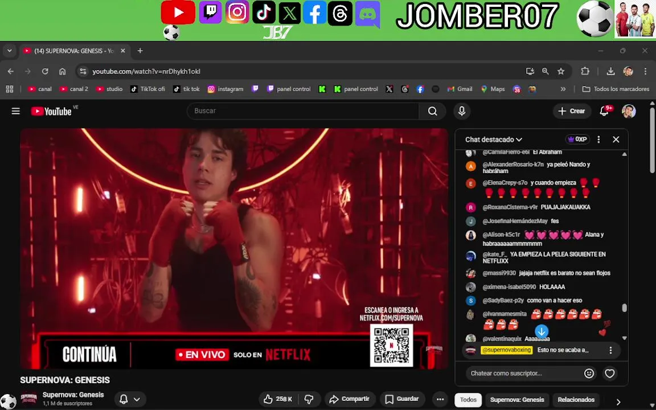656x410 pixels.
Task: Open Chrome downloads icon
Action: click(x=611, y=72)
